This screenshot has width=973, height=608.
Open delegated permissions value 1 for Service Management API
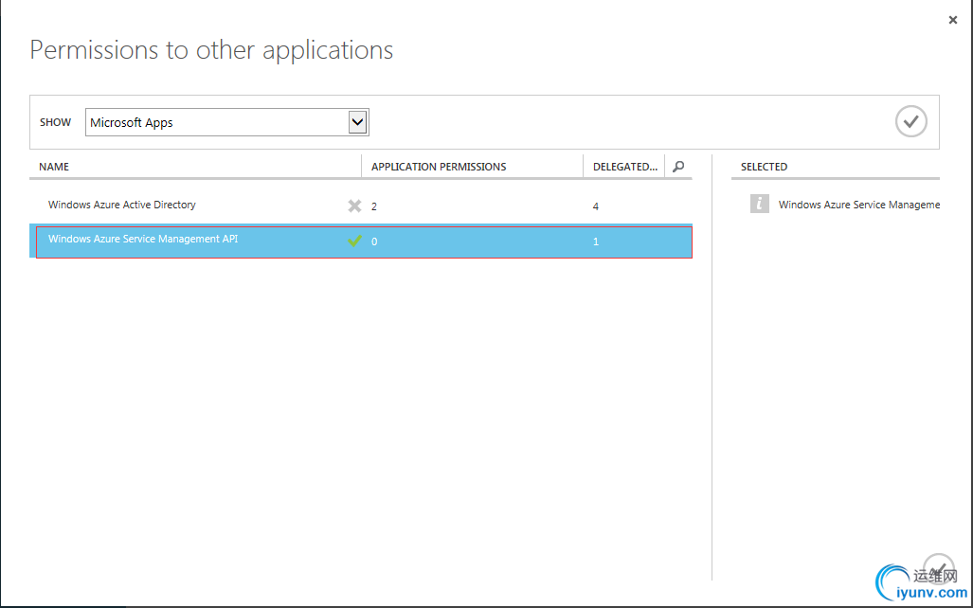pos(596,241)
